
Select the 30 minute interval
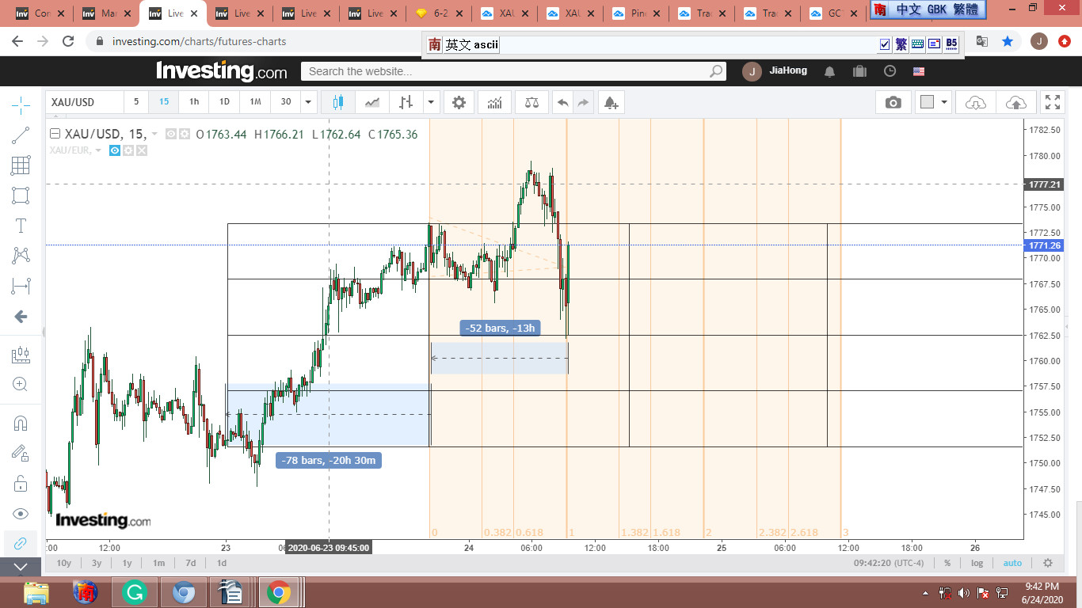point(286,102)
